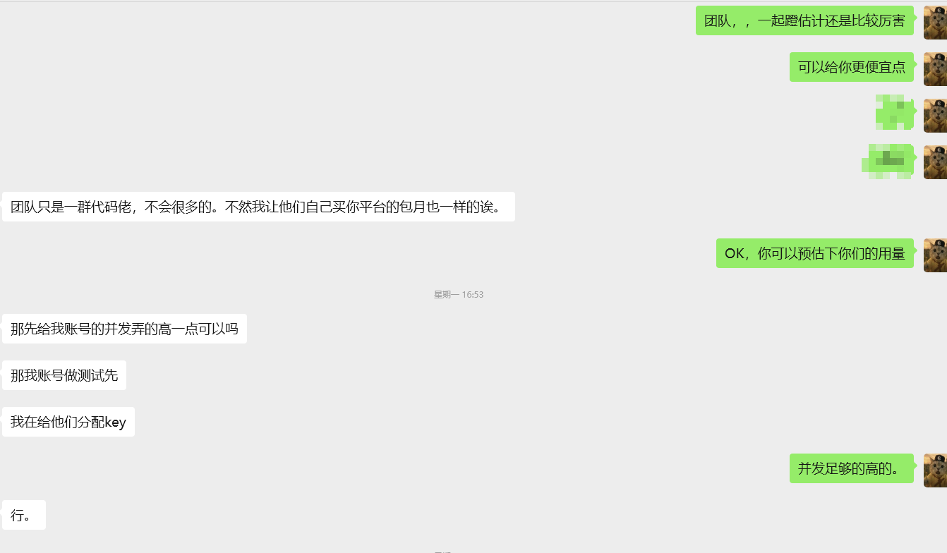Click avatar beside the first pixelated message
The width and height of the screenshot is (947, 553).
[x=935, y=115]
